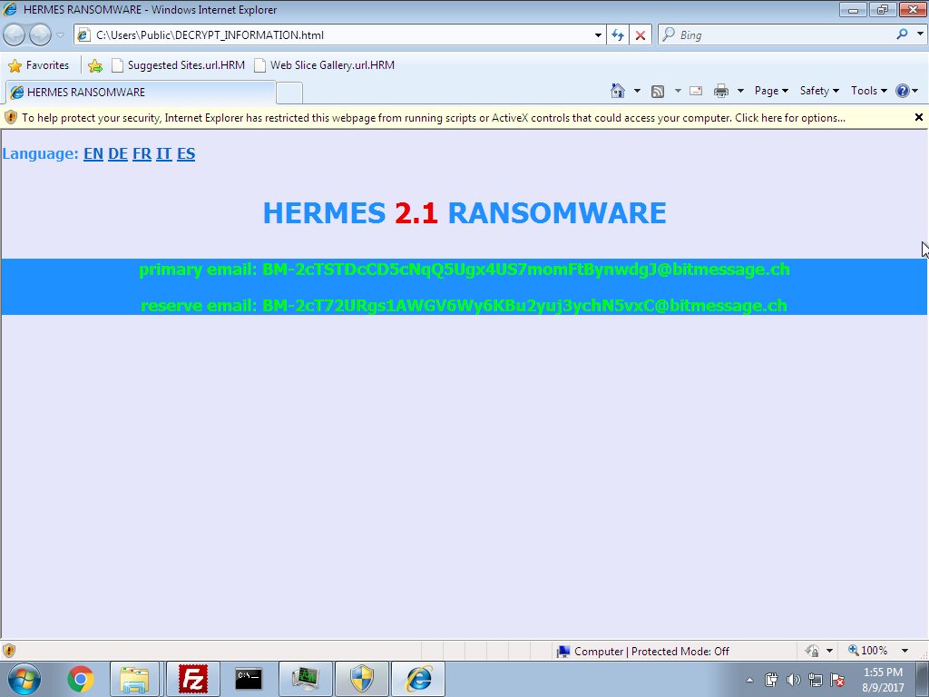Expand the address bar history dropdown

598,35
